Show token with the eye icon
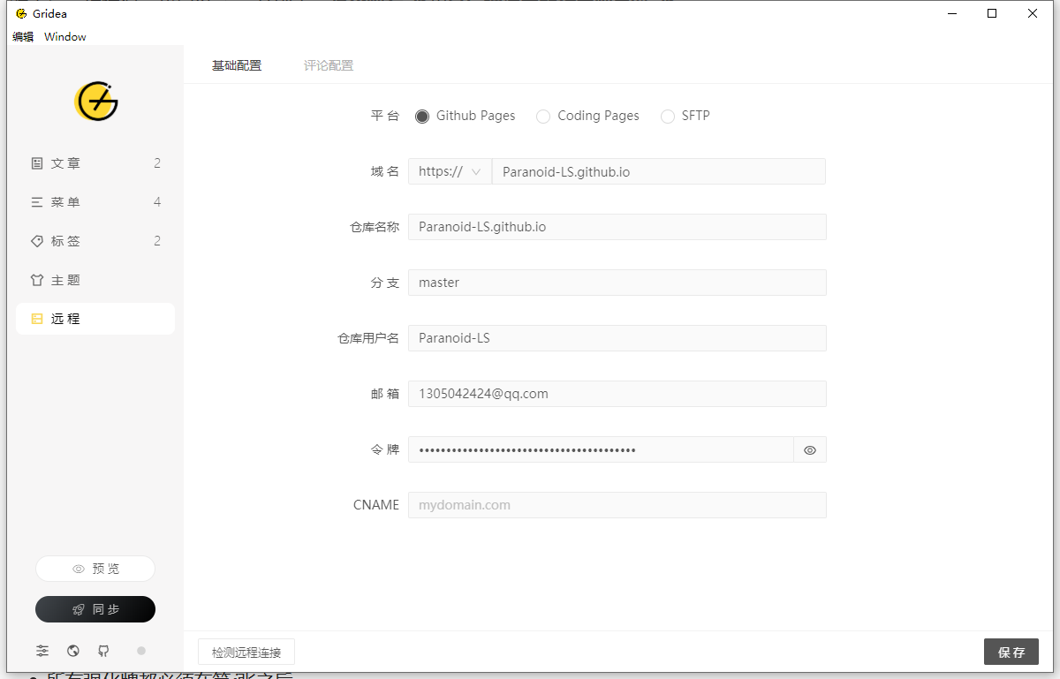Screen dimensions: 1060x679 tap(809, 450)
